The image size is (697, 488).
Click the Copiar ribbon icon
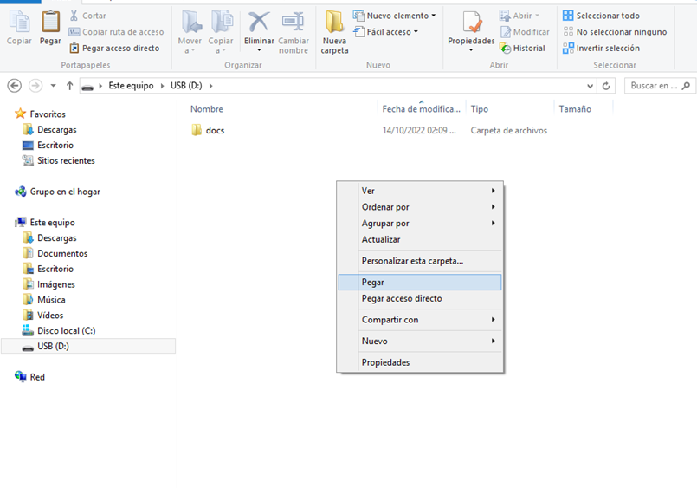click(19, 22)
